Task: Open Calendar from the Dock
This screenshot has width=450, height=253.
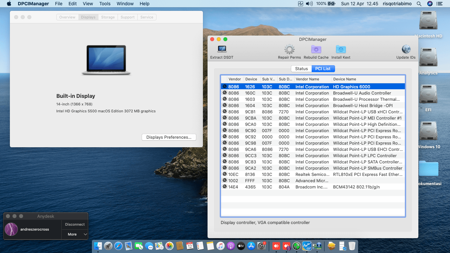Action: coord(190,246)
